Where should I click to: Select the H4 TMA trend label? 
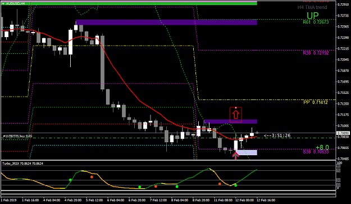(x=312, y=7)
